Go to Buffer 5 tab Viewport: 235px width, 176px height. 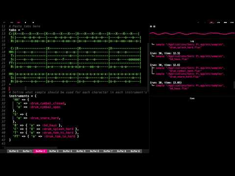click(x=81, y=151)
